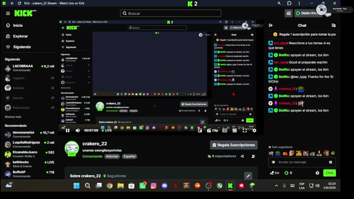
Task: Collapse the chat panel
Action: click(x=270, y=25)
